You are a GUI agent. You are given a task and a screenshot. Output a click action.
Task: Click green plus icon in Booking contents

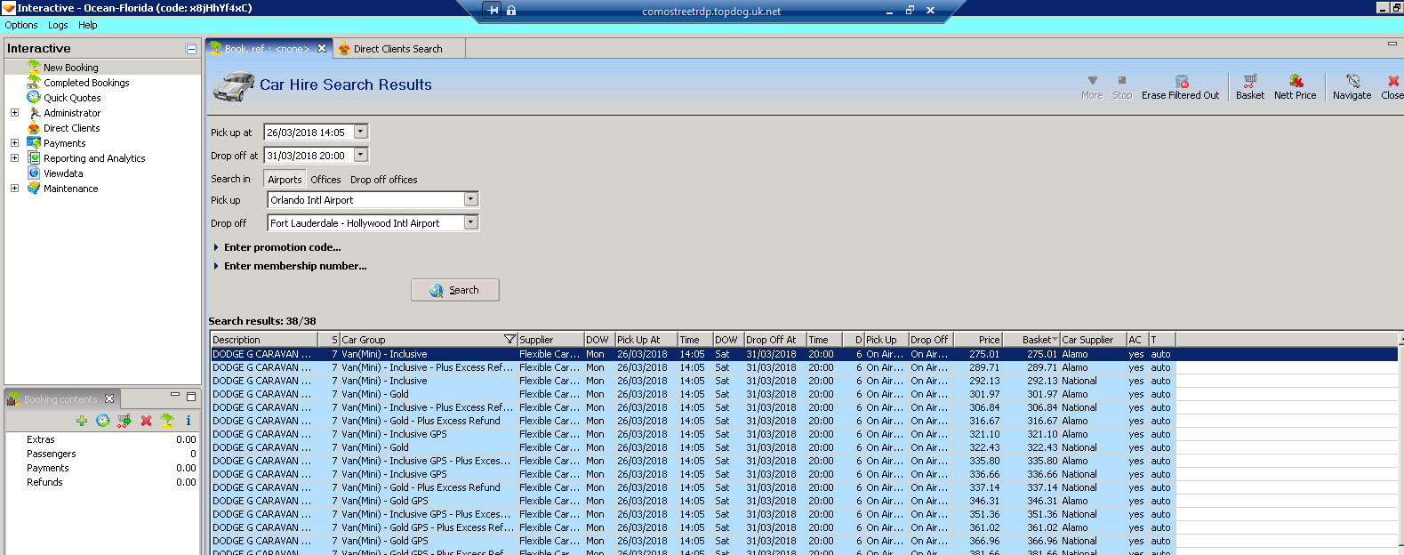[82, 421]
